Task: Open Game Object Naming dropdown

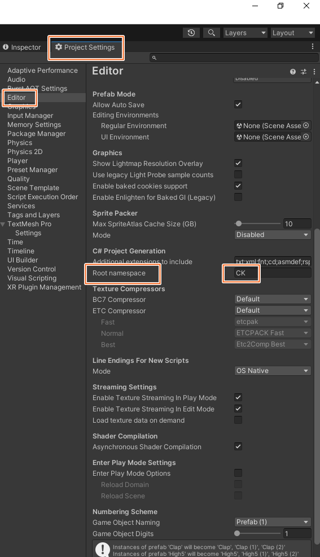Action: [273, 522]
